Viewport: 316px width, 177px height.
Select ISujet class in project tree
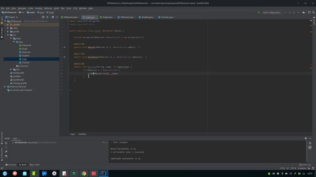tap(23, 49)
